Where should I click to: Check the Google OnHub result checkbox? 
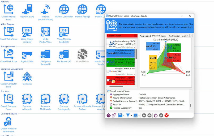[x=108, y=71]
